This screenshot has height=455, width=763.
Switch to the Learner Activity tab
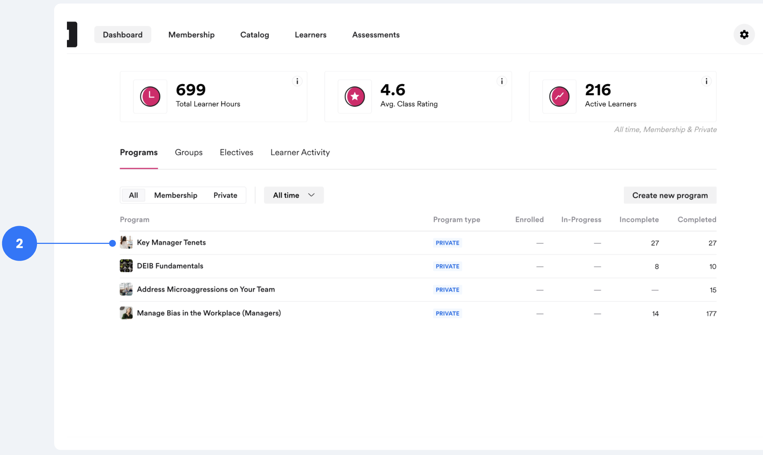pos(300,152)
